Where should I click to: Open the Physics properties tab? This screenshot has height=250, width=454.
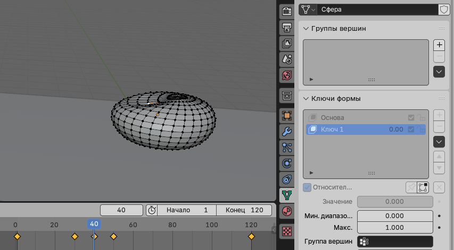[287, 163]
